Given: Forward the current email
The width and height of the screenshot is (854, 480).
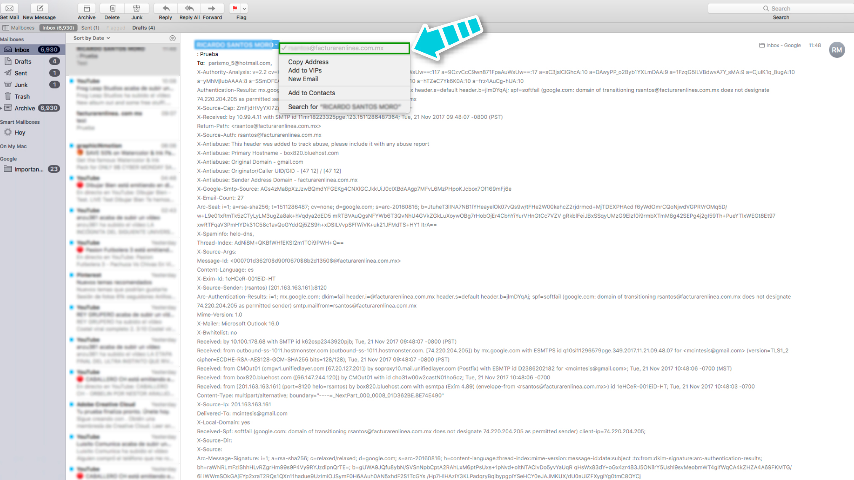Looking at the screenshot, I should click(212, 8).
